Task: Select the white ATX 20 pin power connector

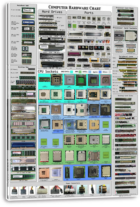Action: [42, 190]
